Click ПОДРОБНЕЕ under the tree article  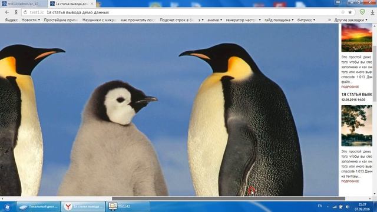click(350, 181)
